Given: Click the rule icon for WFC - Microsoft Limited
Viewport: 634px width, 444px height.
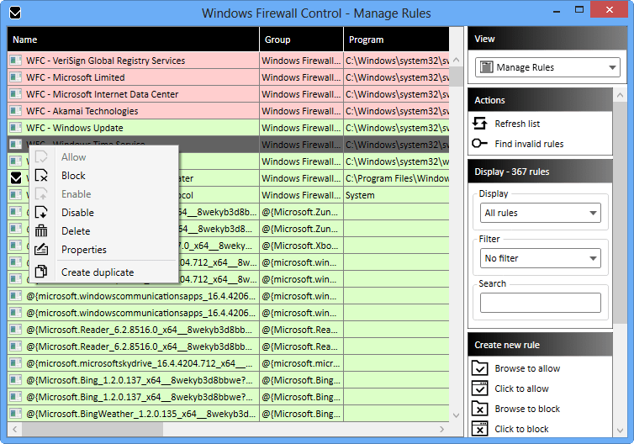Looking at the screenshot, I should click(16, 77).
